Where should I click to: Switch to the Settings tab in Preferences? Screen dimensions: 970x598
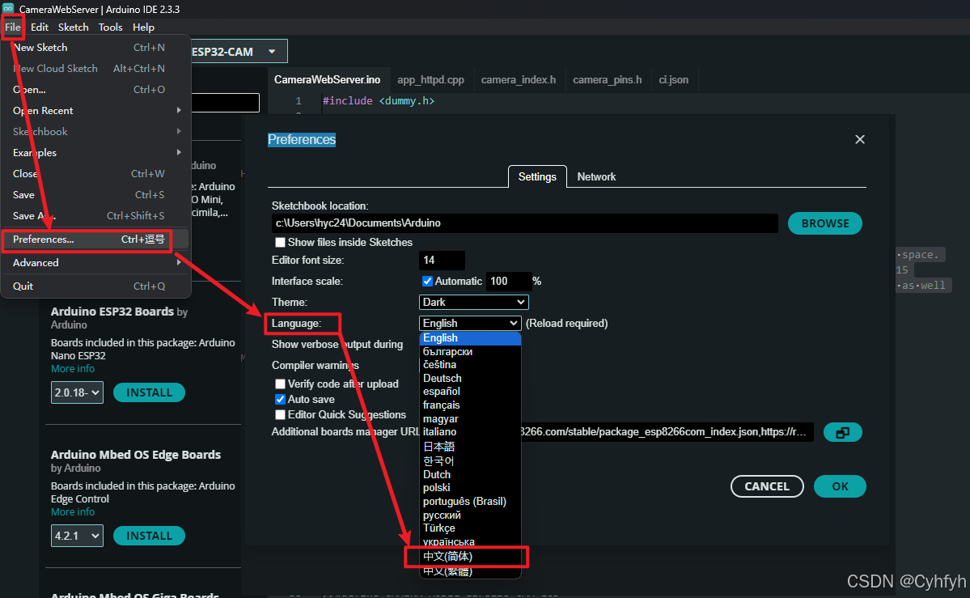537,177
